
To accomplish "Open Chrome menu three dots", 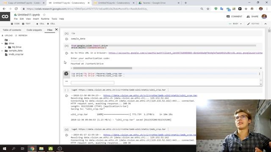I will [x=267, y=9].
